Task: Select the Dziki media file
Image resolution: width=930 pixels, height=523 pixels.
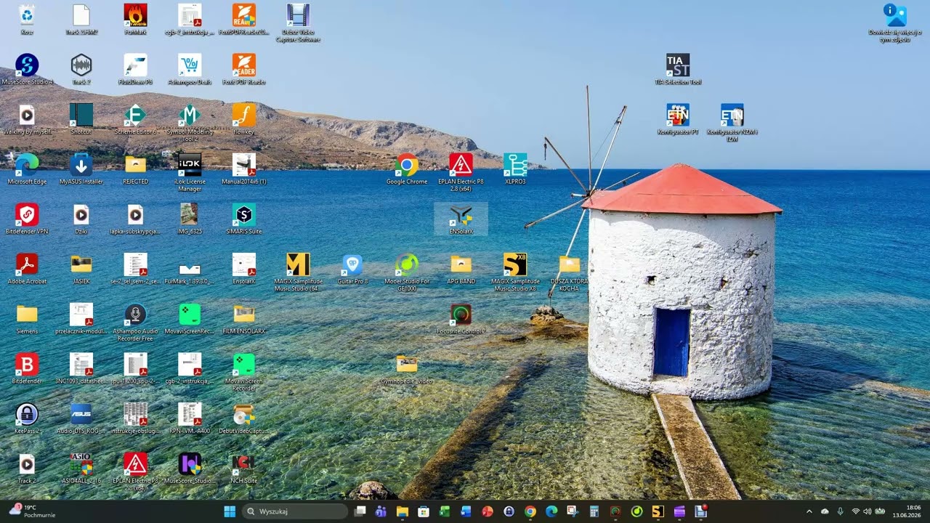Action: tap(81, 219)
